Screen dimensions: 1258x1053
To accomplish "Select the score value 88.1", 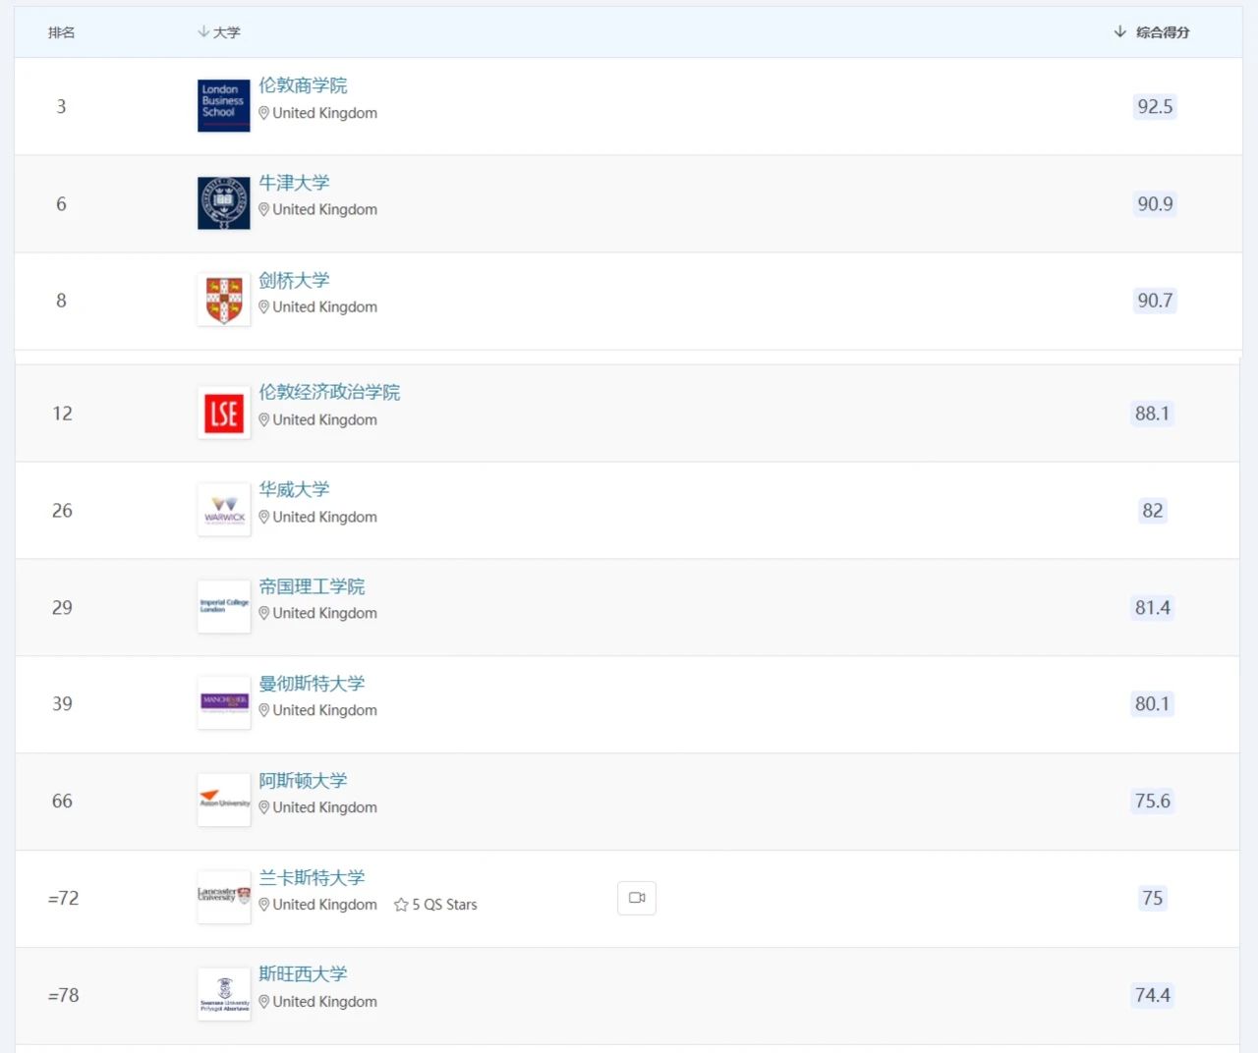I will pyautogui.click(x=1153, y=414).
